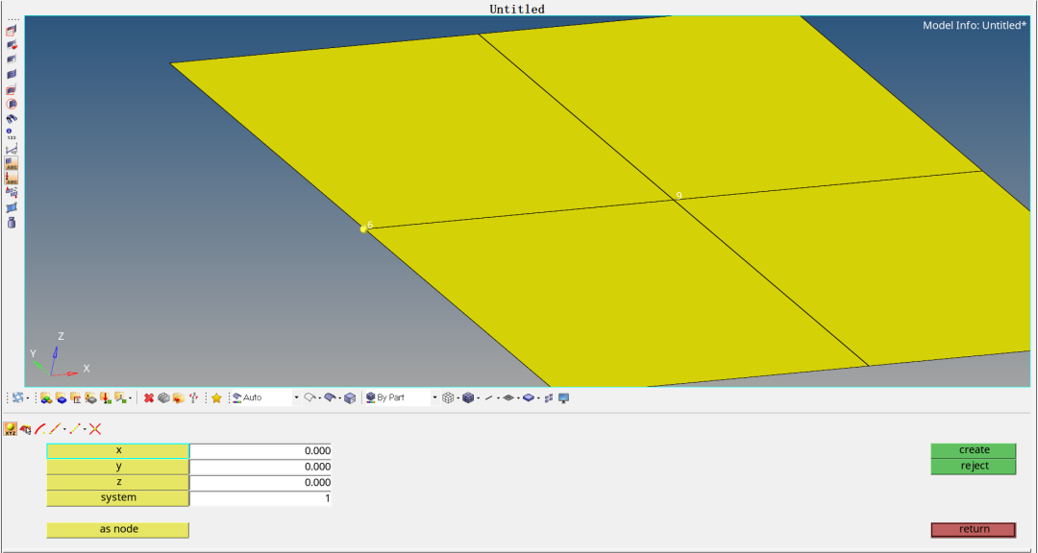
Task: Click the yellow x coordinate button
Action: (118, 450)
